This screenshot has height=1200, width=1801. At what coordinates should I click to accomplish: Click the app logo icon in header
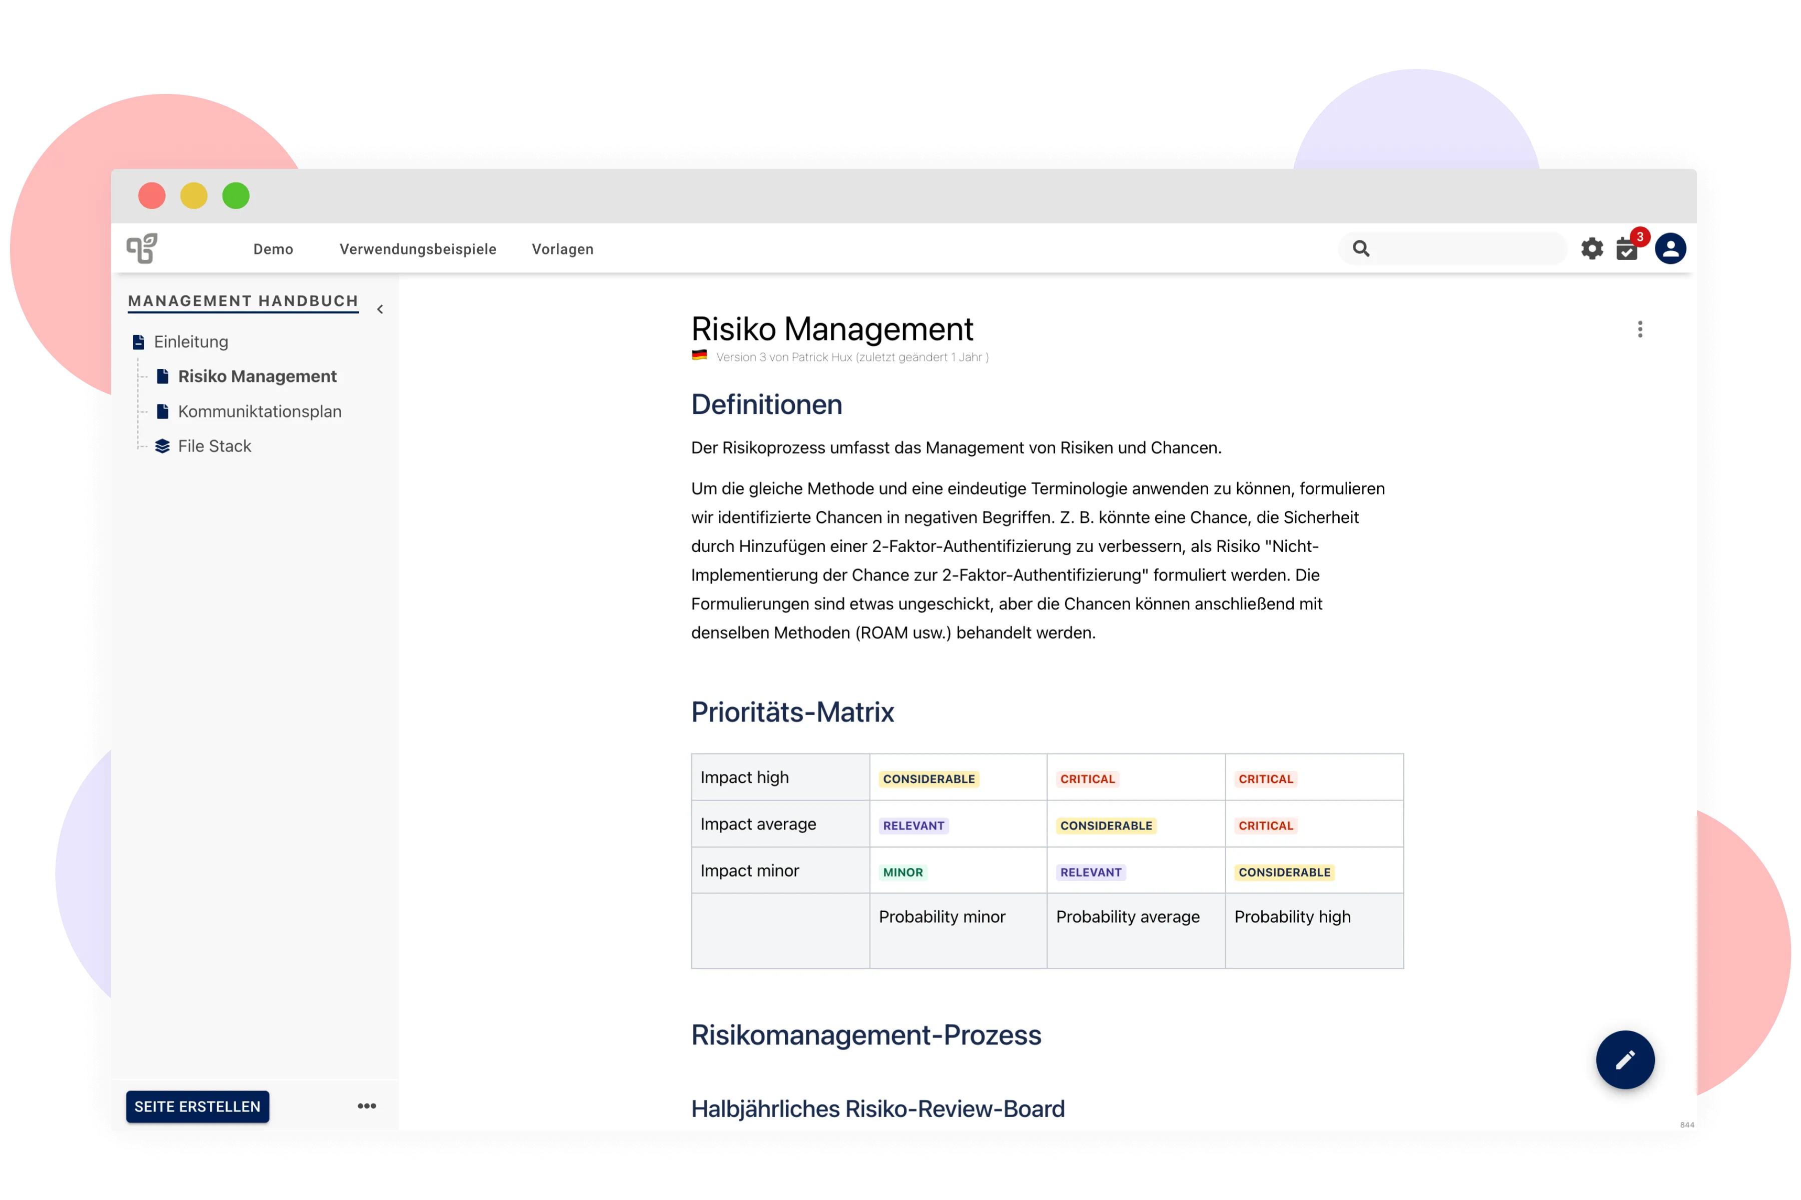click(x=142, y=248)
